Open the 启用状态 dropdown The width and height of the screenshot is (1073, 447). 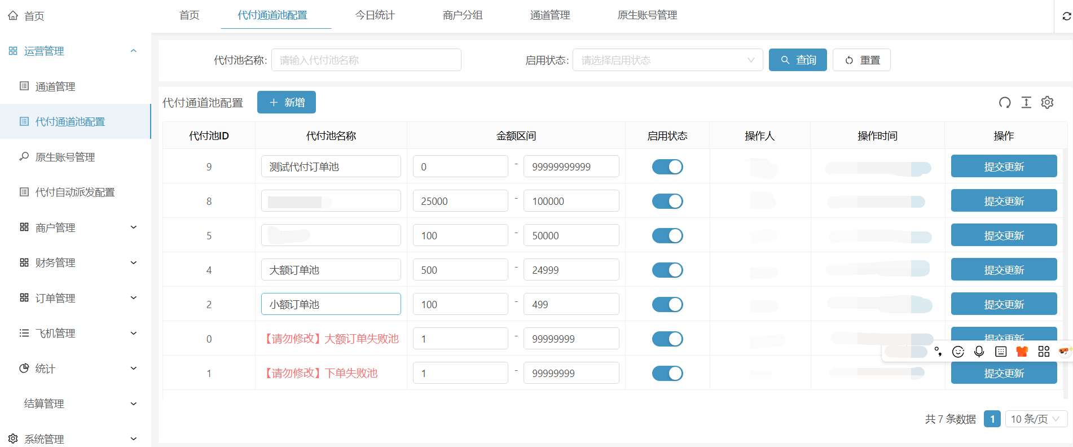coord(667,60)
